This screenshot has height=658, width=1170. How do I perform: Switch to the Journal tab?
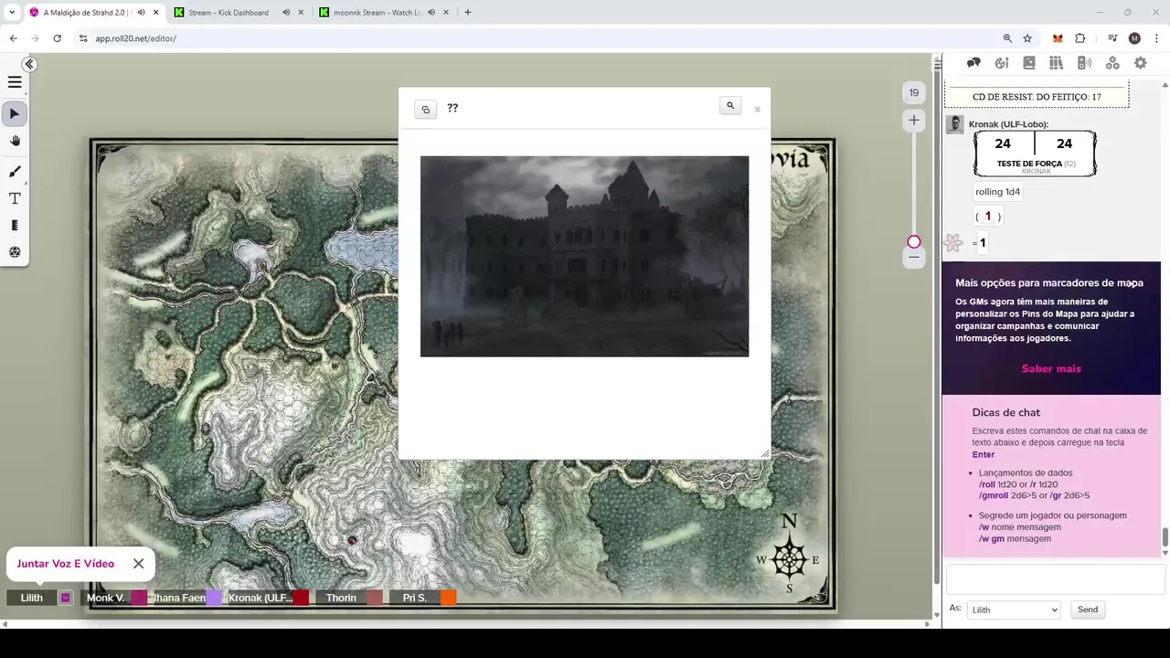1029,63
